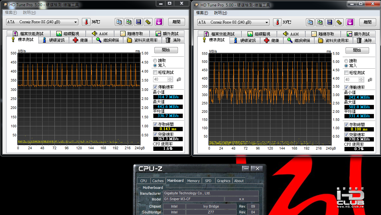Copy screenshot icon in left HD Tune window
Screen dimensions: 381x215
coord(129,22)
